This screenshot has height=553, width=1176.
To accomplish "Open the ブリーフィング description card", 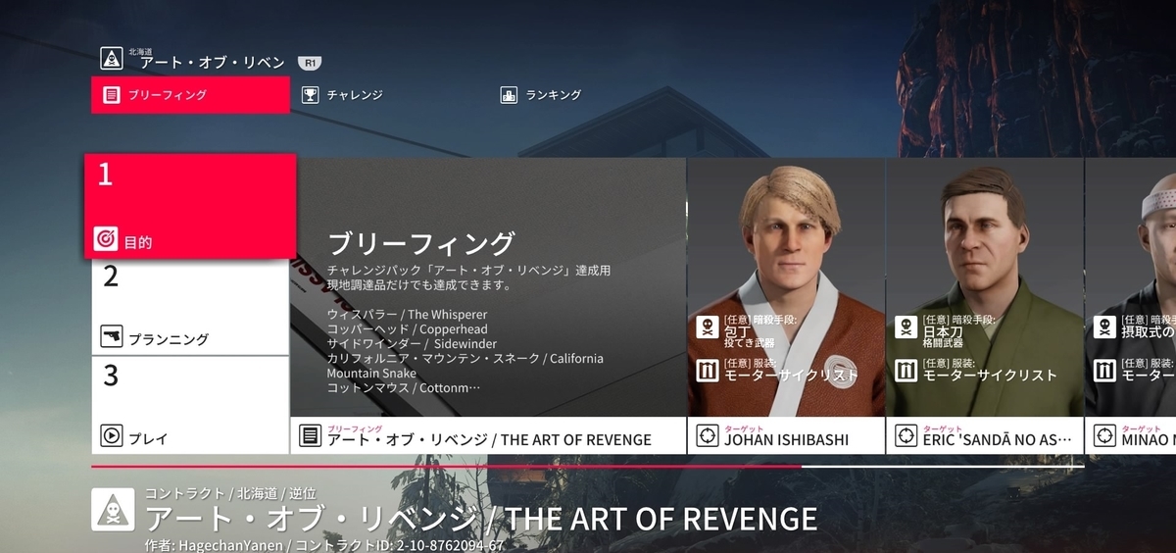I will [488, 287].
